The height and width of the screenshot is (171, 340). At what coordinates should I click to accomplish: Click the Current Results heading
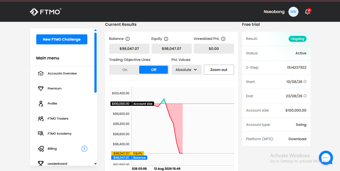pyautogui.click(x=121, y=25)
